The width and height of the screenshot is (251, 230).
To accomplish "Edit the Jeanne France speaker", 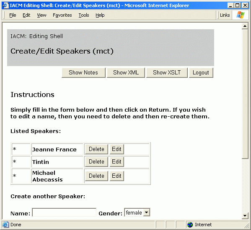I will pyautogui.click(x=116, y=149).
